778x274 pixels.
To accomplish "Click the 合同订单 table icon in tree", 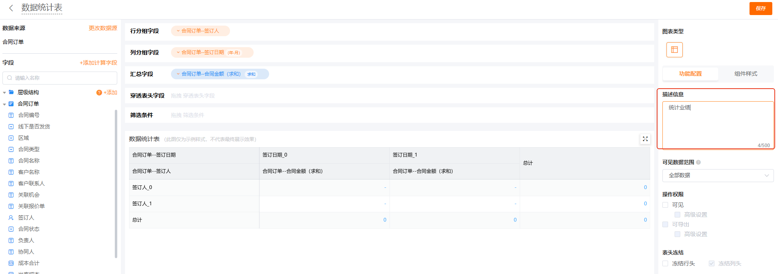I will [x=11, y=104].
